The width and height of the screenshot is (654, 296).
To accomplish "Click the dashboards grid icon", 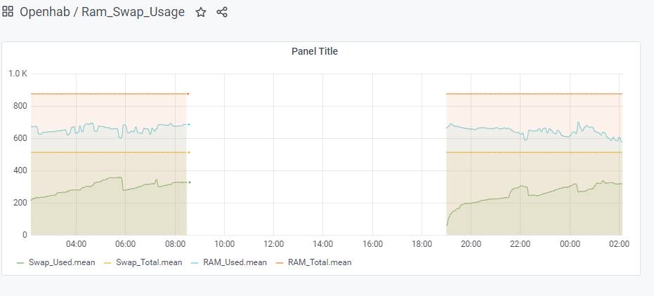I will [x=8, y=12].
